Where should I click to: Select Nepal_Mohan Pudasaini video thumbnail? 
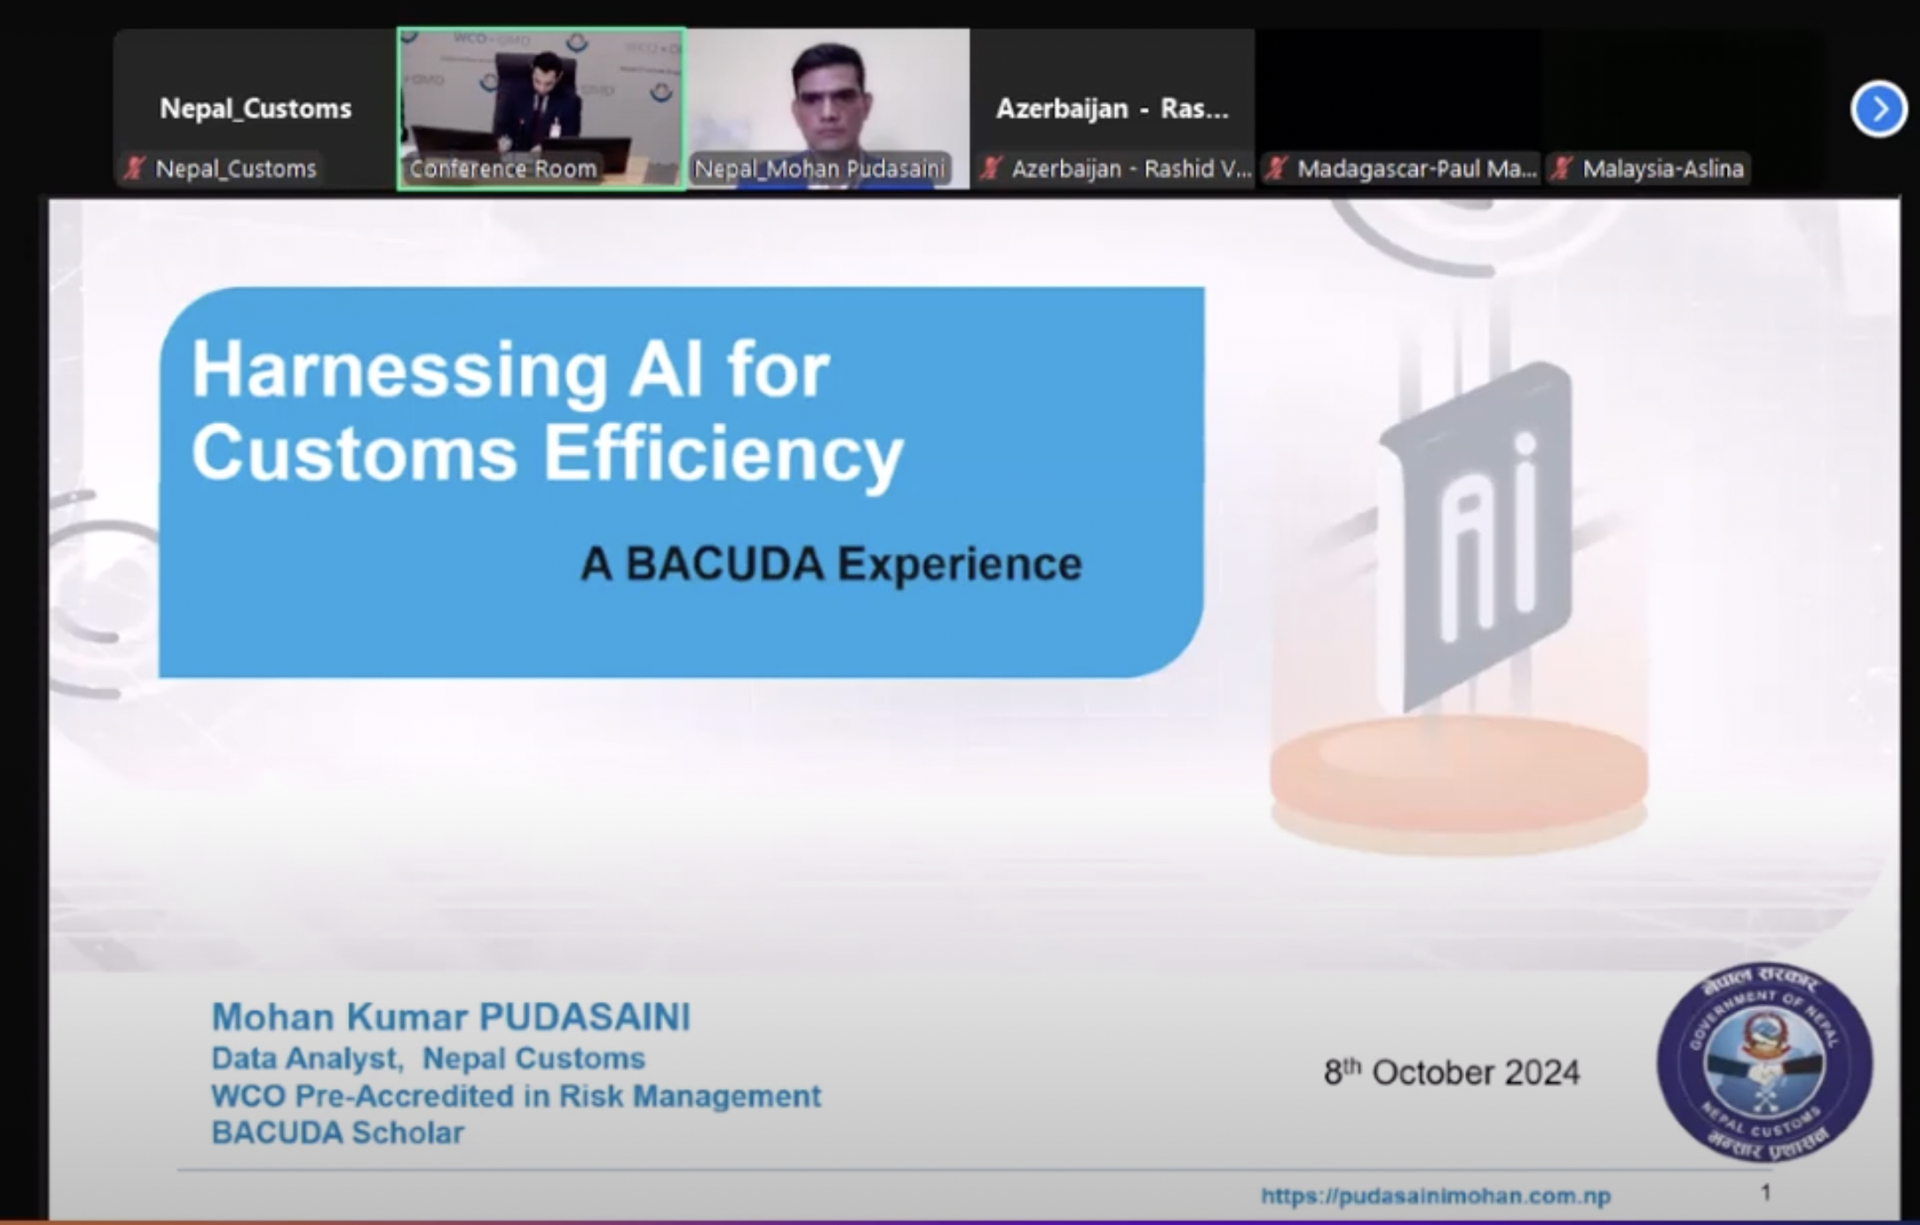click(827, 97)
